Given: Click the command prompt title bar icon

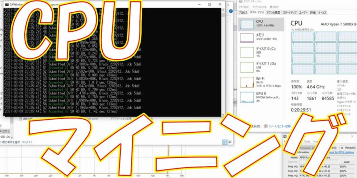Looking at the screenshot, I should coord(7,4).
